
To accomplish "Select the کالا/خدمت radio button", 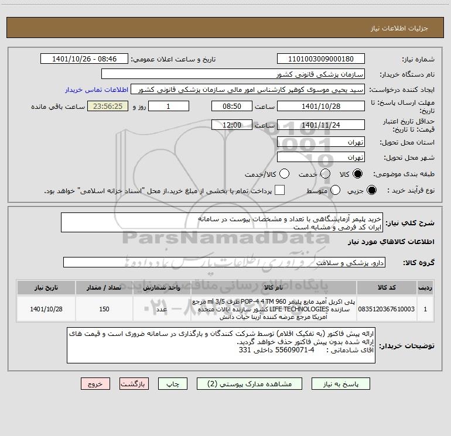I will coord(285,174).
